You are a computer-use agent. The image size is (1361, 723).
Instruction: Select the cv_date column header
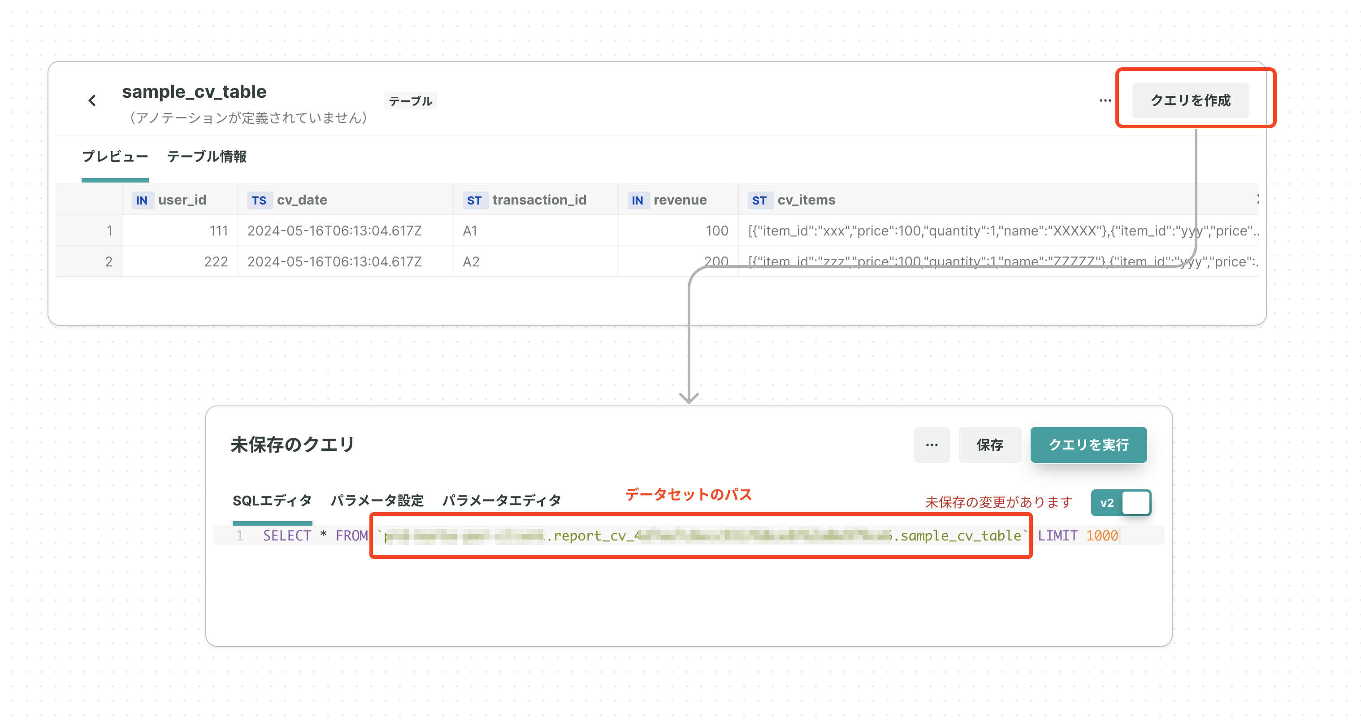pyautogui.click(x=346, y=200)
